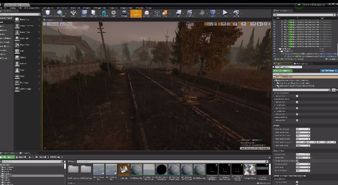Screen dimensions: 338x185
Task: Click the green Add Component button
Action: pyautogui.click(x=283, y=71)
